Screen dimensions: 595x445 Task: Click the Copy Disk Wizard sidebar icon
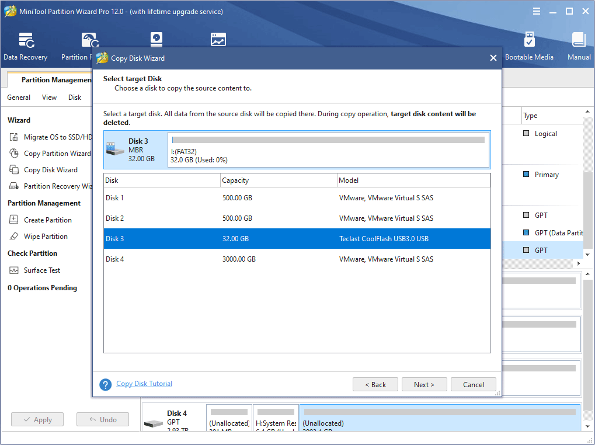tap(14, 169)
